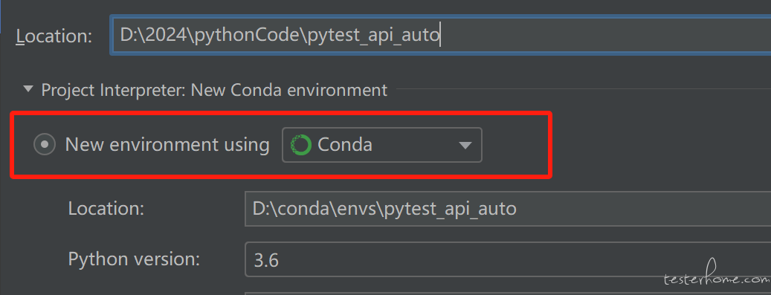Open the Conda environment type dropdown
This screenshot has width=771, height=295.
pyautogui.click(x=382, y=145)
